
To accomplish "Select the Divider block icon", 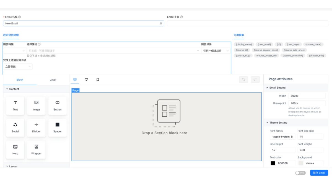I will [36, 125].
